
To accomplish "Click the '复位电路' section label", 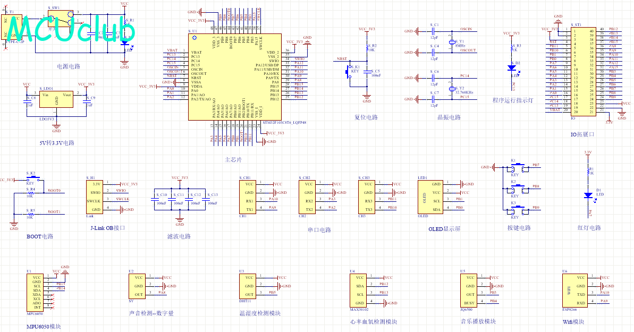I will click(366, 117).
